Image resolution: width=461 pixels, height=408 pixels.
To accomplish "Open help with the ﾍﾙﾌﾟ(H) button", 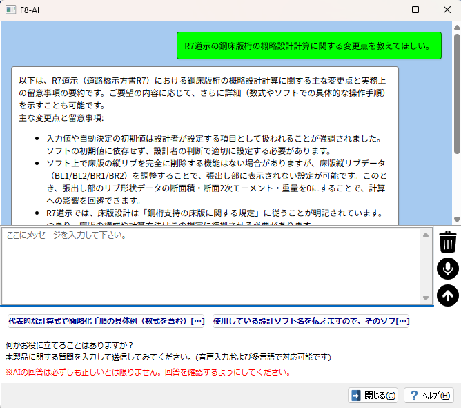I will click(x=429, y=396).
